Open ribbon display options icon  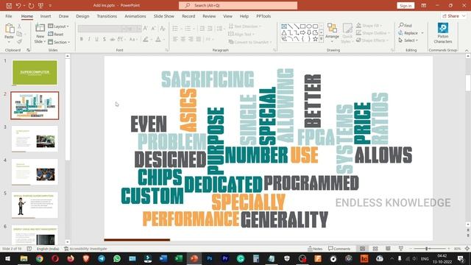click(x=424, y=5)
